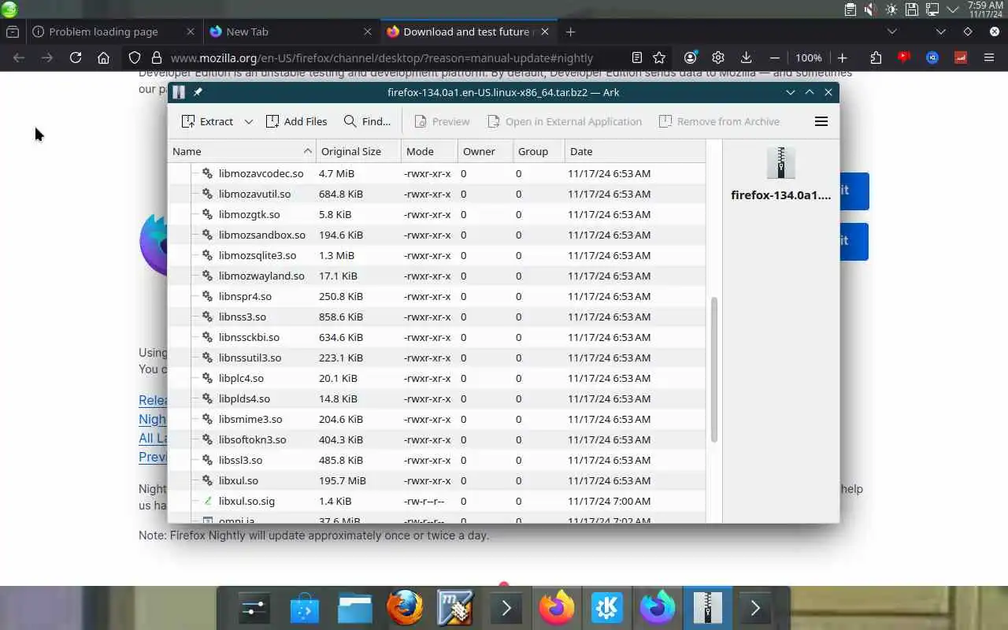Open the extensions puzzle icon
This screenshot has width=1008, height=630.
point(876,57)
